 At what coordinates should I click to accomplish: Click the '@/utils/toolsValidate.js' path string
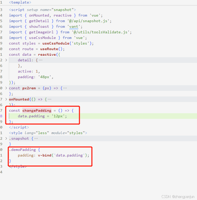click(101, 32)
